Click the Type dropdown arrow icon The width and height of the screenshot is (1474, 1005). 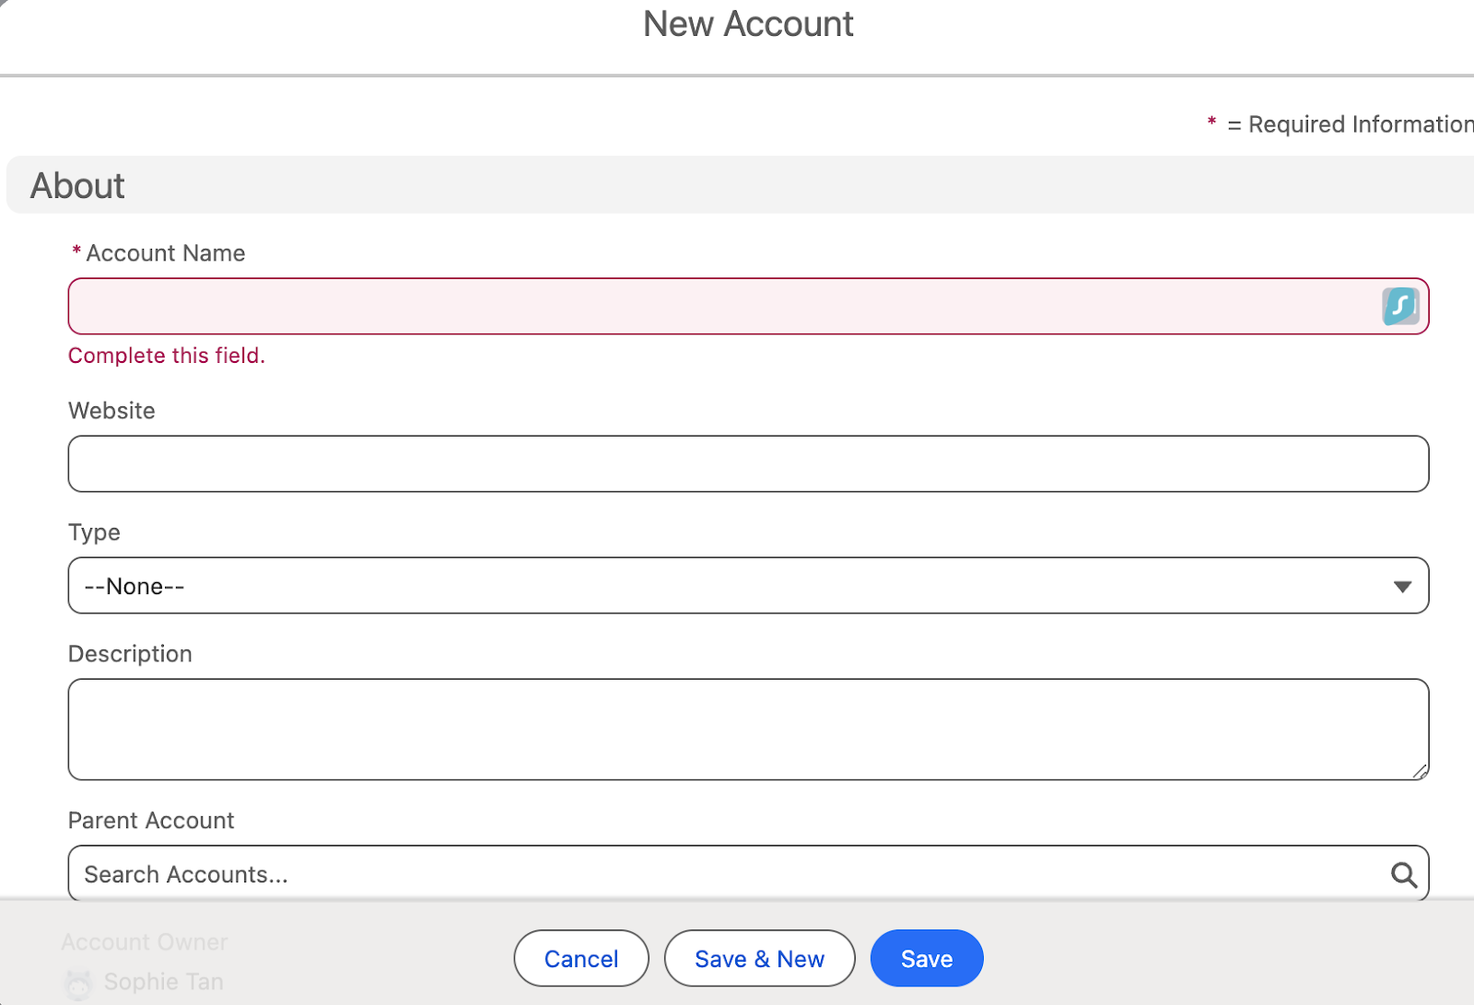[1402, 585]
